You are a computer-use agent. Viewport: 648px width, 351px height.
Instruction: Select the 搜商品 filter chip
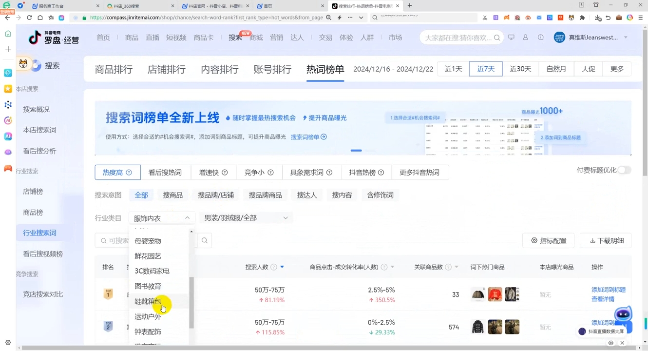coord(173,195)
